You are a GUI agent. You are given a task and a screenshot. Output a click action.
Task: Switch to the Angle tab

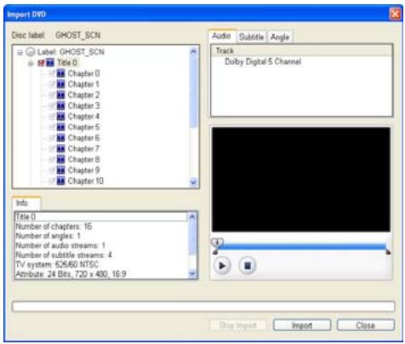coord(280,37)
